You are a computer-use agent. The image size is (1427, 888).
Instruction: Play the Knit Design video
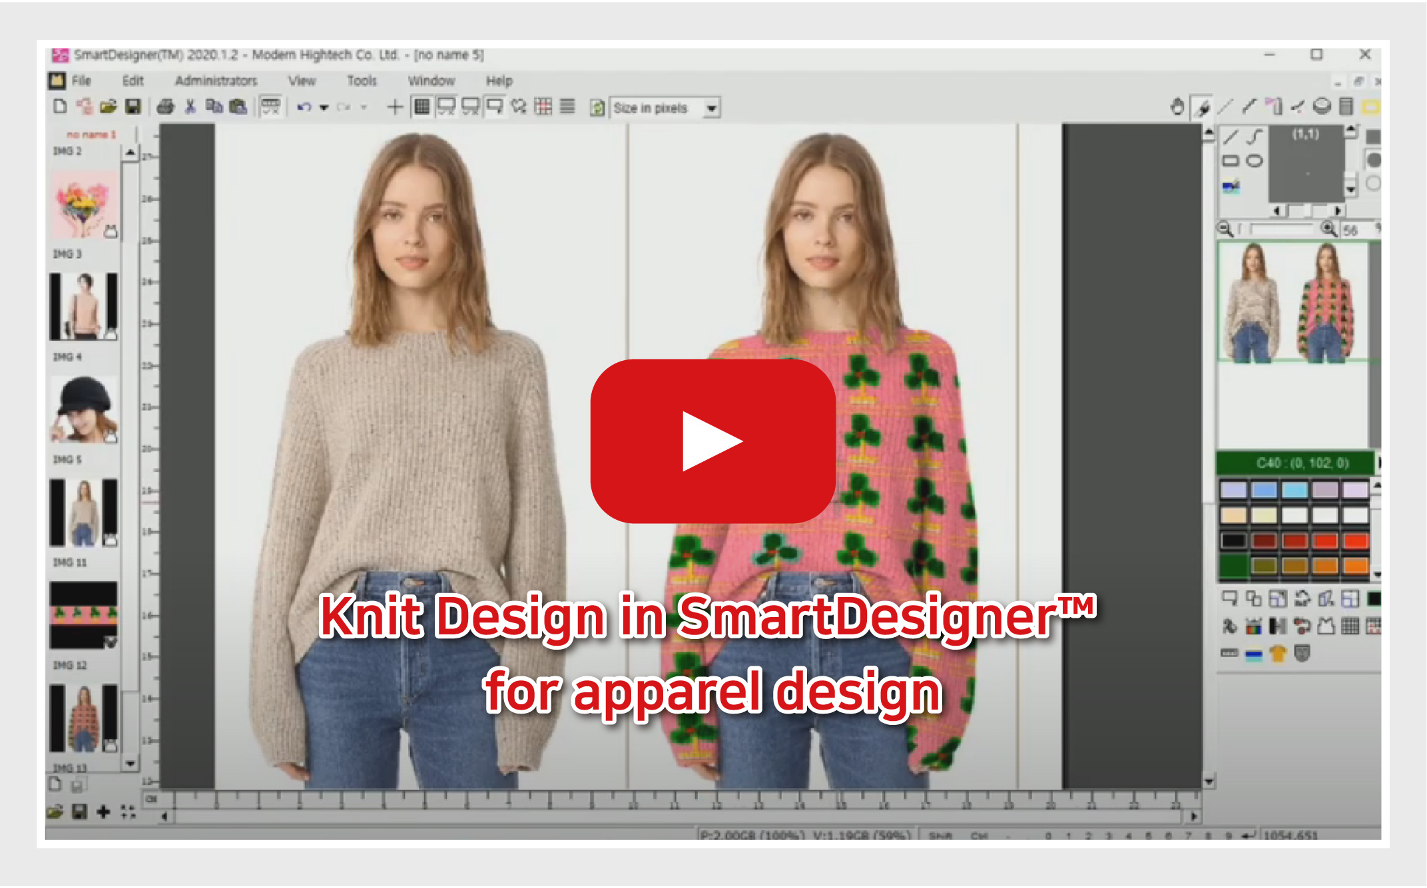coord(713,441)
